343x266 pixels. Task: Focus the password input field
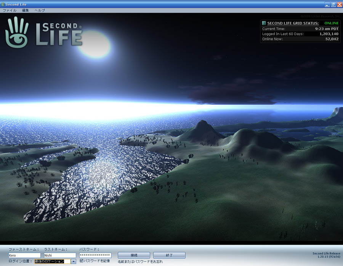point(95,255)
